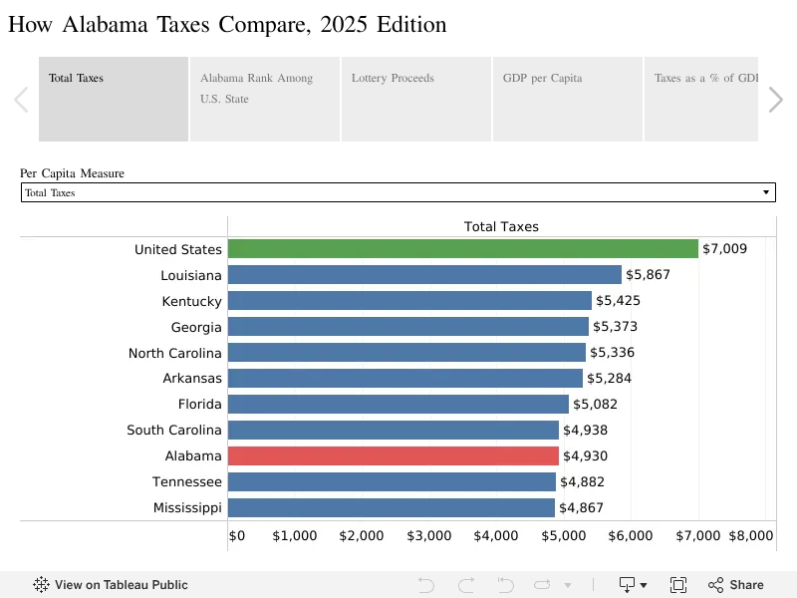
Task: Open the Per Capita Measure dropdown
Action: click(x=398, y=192)
